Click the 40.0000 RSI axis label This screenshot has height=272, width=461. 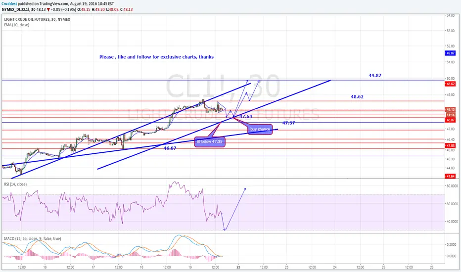pyautogui.click(x=452, y=222)
